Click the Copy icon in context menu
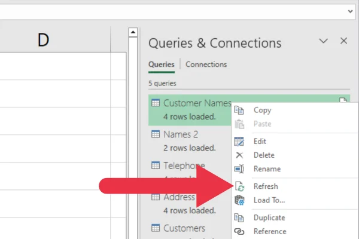359x239 pixels. (239, 110)
